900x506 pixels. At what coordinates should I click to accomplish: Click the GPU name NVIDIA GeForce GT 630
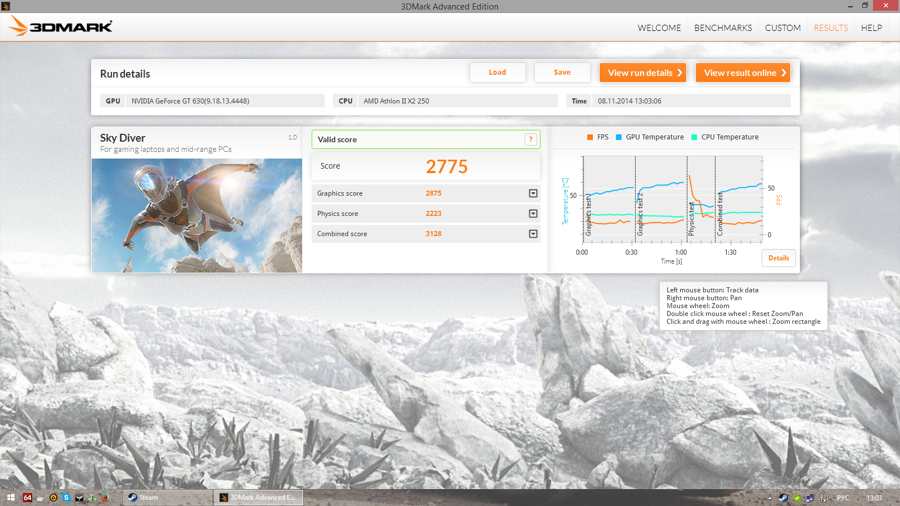(190, 101)
